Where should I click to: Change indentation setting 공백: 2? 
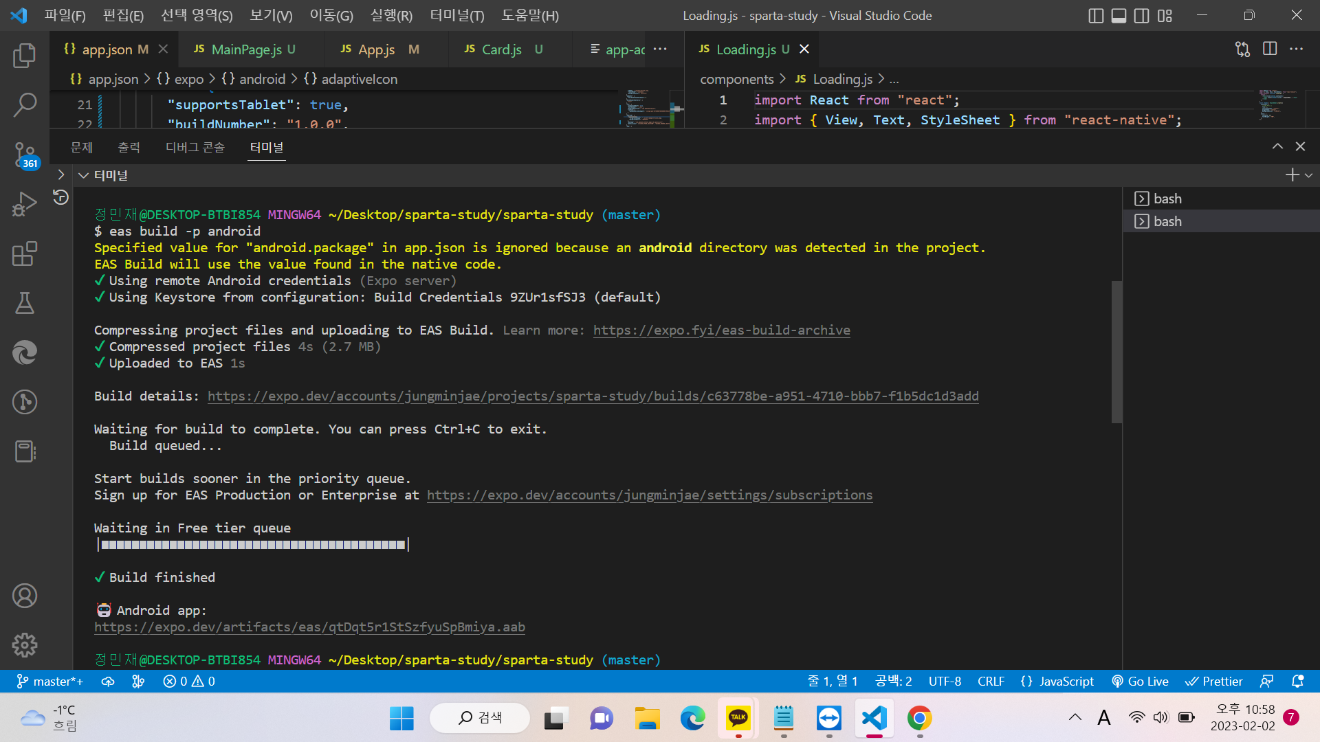tap(893, 682)
